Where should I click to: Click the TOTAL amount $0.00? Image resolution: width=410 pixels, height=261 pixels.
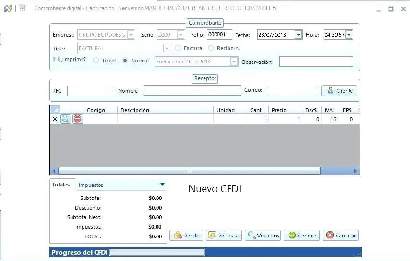(x=156, y=236)
